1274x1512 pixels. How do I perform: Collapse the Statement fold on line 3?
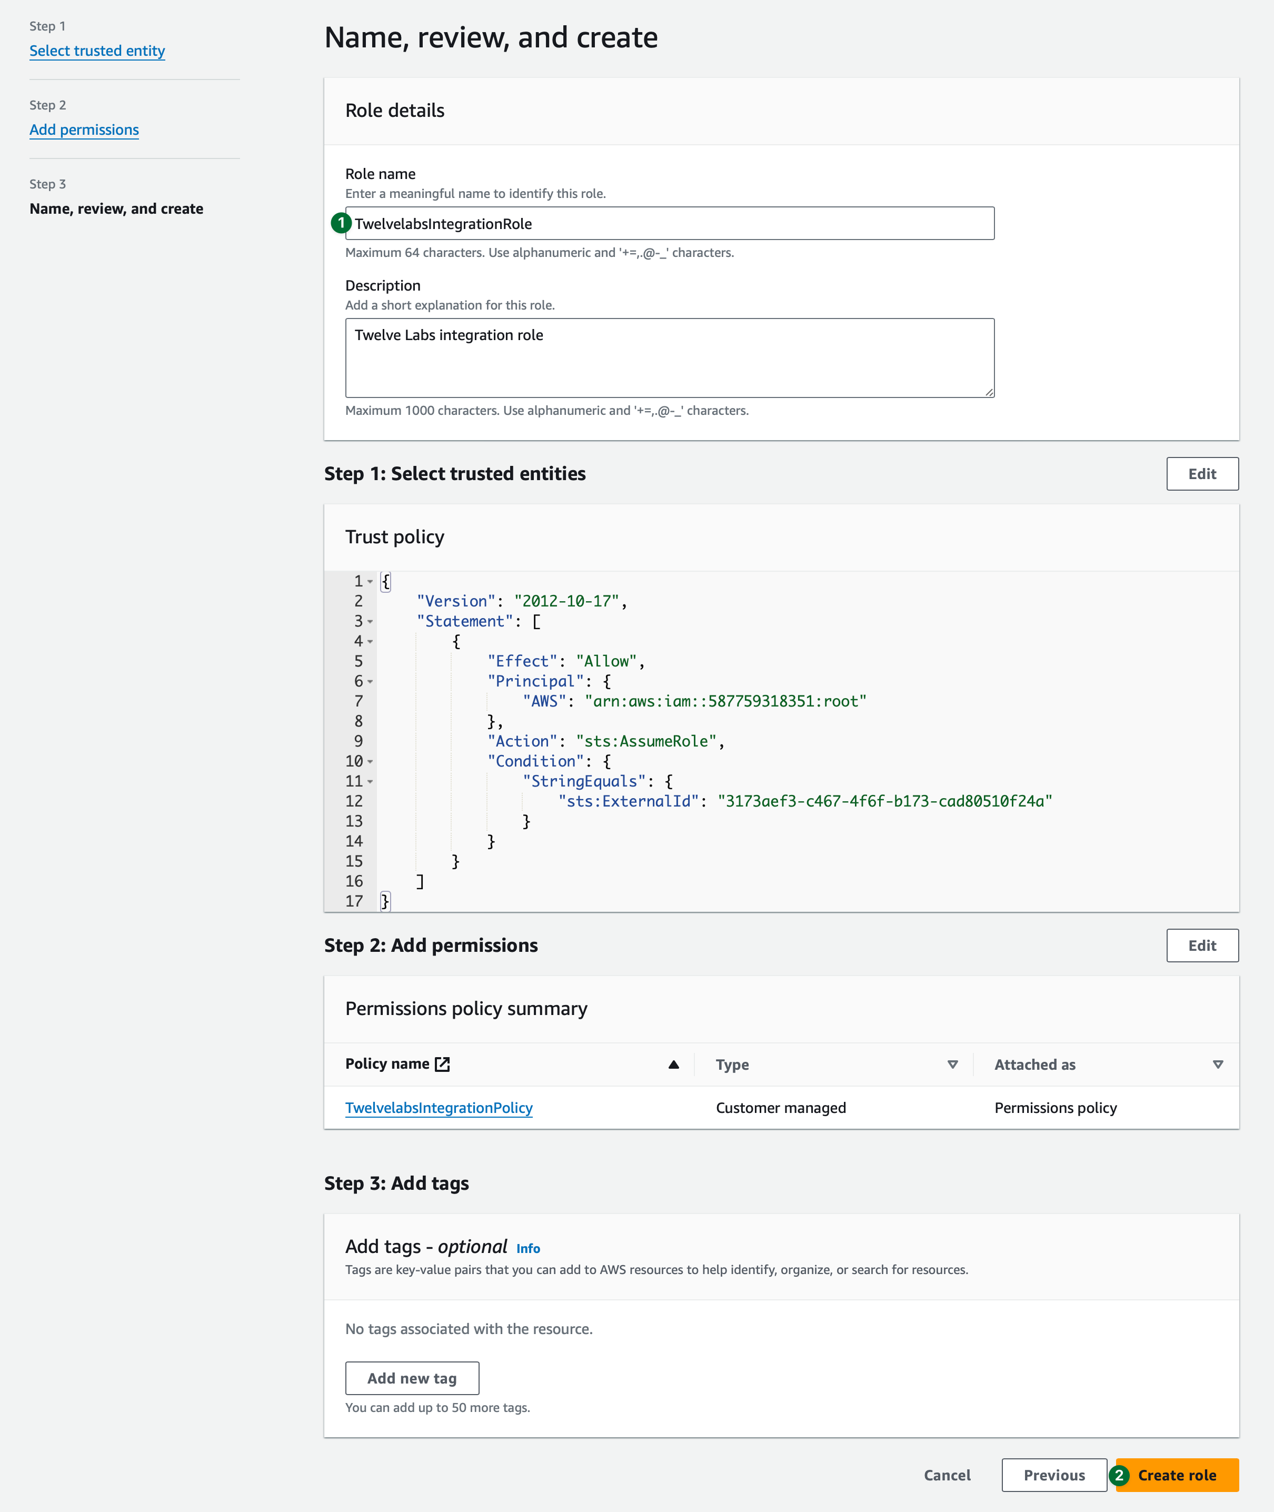tap(371, 622)
